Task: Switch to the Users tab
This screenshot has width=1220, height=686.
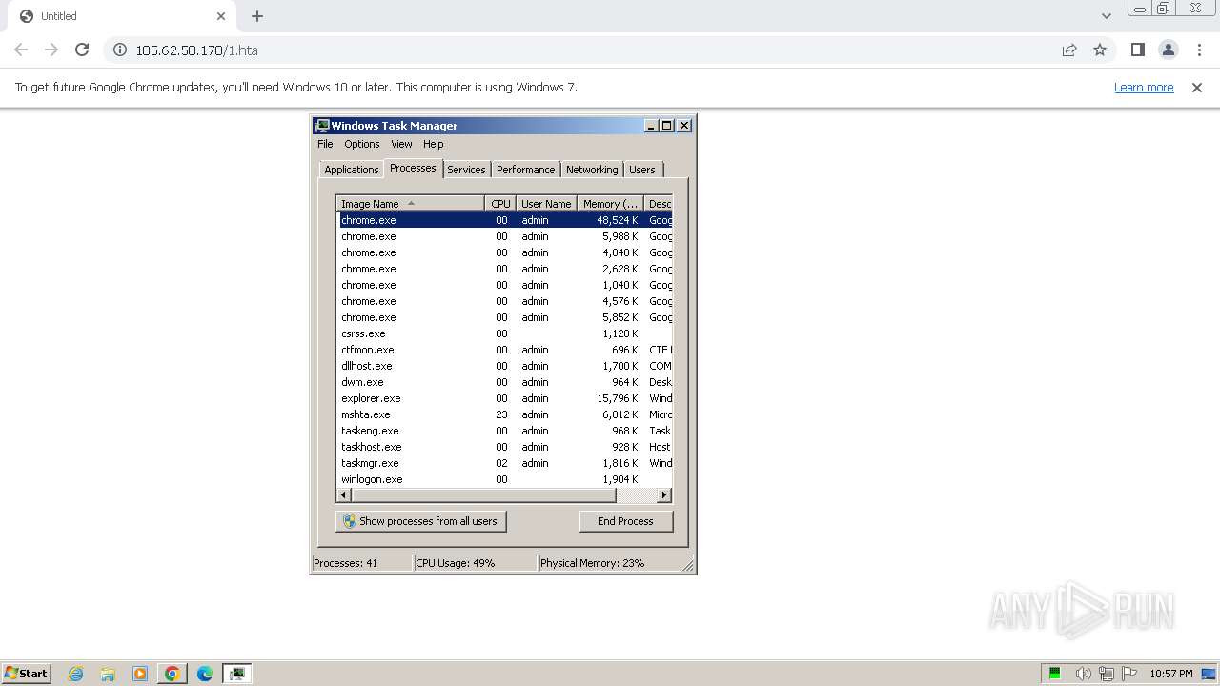Action: 642,170
